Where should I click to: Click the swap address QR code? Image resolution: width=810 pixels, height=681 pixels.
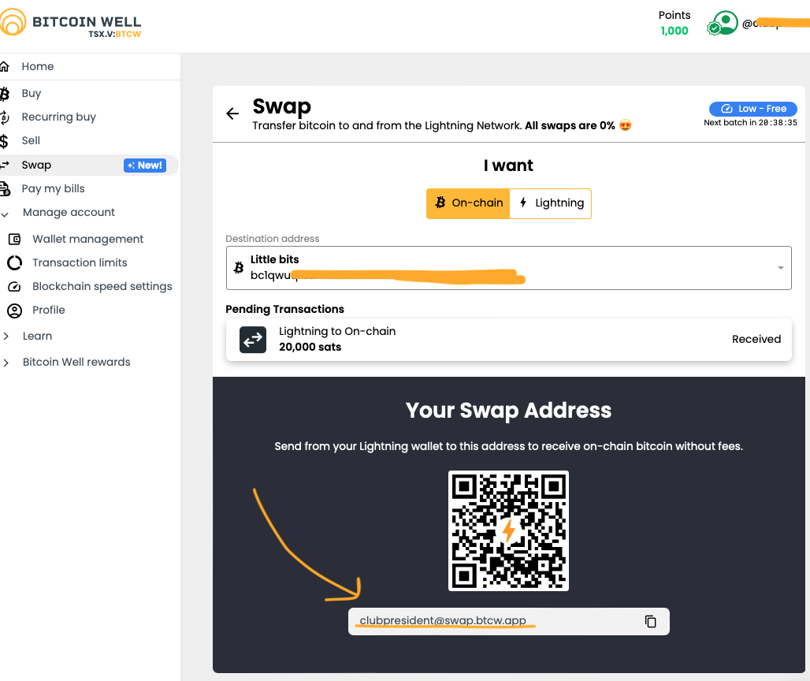(x=508, y=530)
